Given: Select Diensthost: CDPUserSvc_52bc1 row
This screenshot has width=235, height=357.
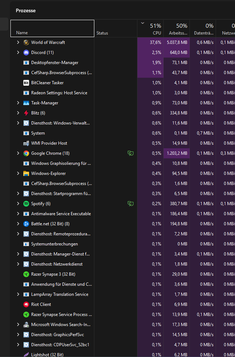Looking at the screenshot, I should pos(123,345).
